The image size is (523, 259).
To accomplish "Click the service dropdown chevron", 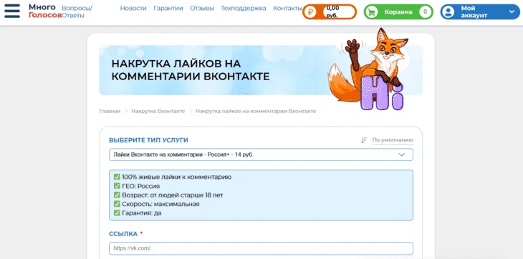I will [x=402, y=155].
